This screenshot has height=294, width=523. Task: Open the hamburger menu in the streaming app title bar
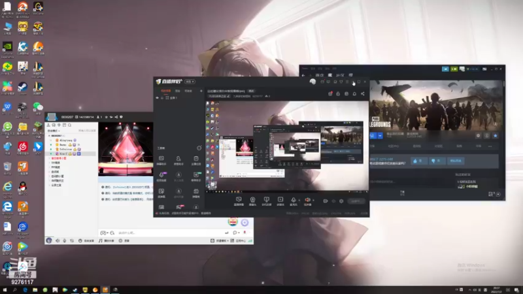tap(347, 82)
